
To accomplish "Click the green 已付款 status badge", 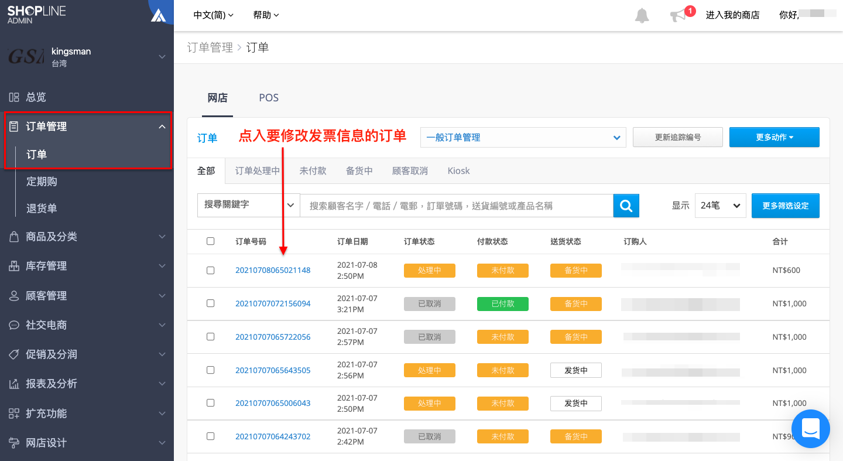I will (503, 304).
